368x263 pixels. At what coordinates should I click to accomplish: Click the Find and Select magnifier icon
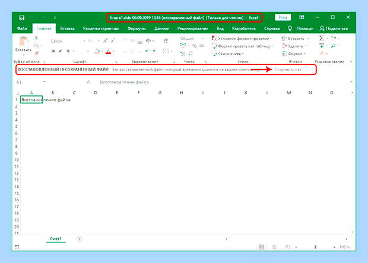coord(333,46)
